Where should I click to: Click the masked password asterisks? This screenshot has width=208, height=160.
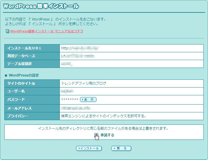coord(70,100)
